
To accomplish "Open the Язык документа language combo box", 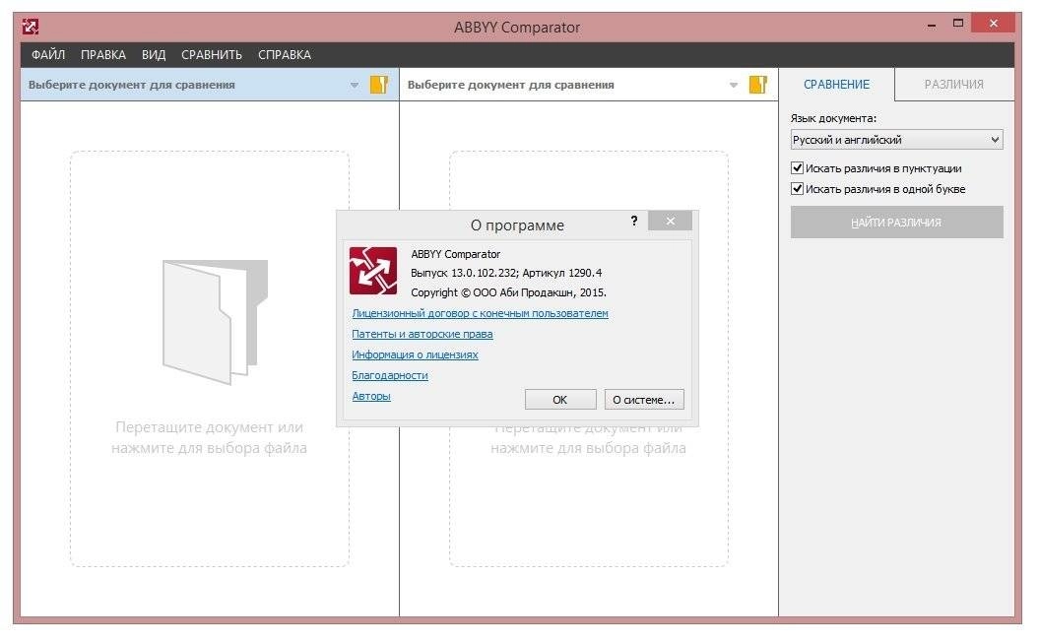I will (x=896, y=140).
